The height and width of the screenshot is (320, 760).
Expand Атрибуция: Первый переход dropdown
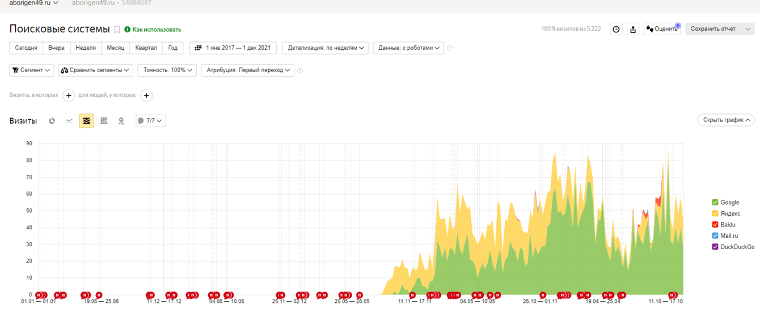coord(248,70)
